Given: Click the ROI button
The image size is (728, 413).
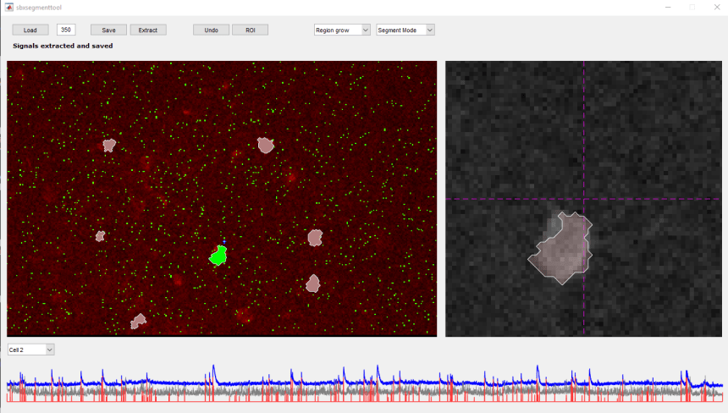Looking at the screenshot, I should tap(250, 30).
